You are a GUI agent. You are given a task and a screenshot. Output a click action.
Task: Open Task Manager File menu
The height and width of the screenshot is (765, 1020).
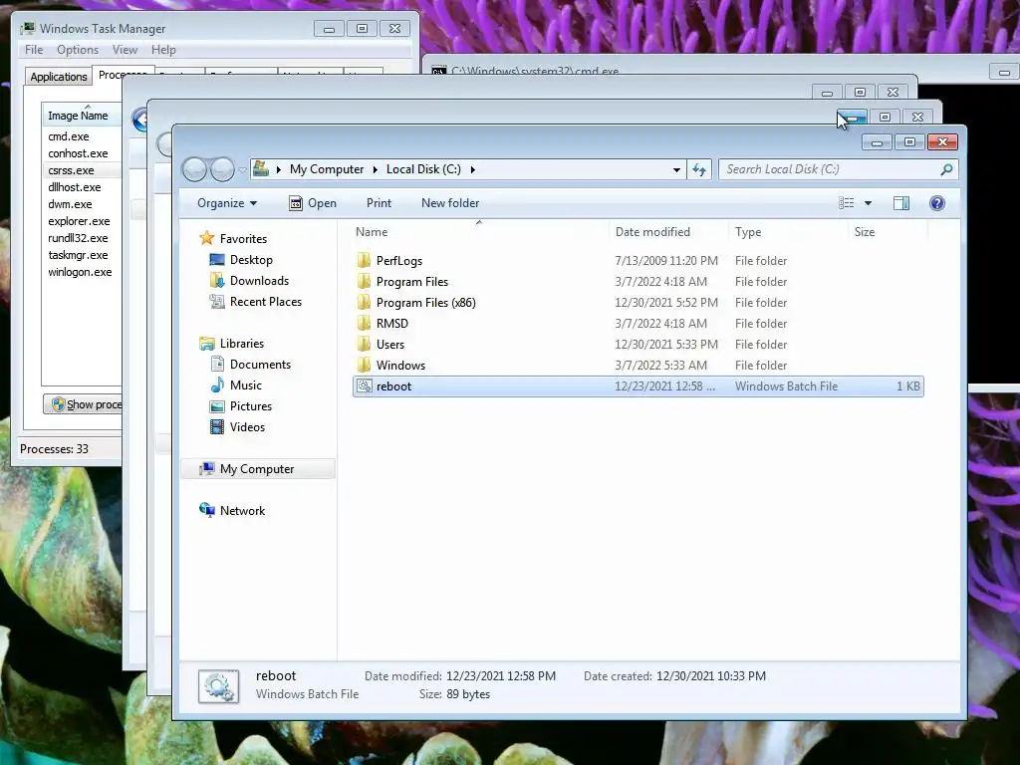(x=34, y=50)
